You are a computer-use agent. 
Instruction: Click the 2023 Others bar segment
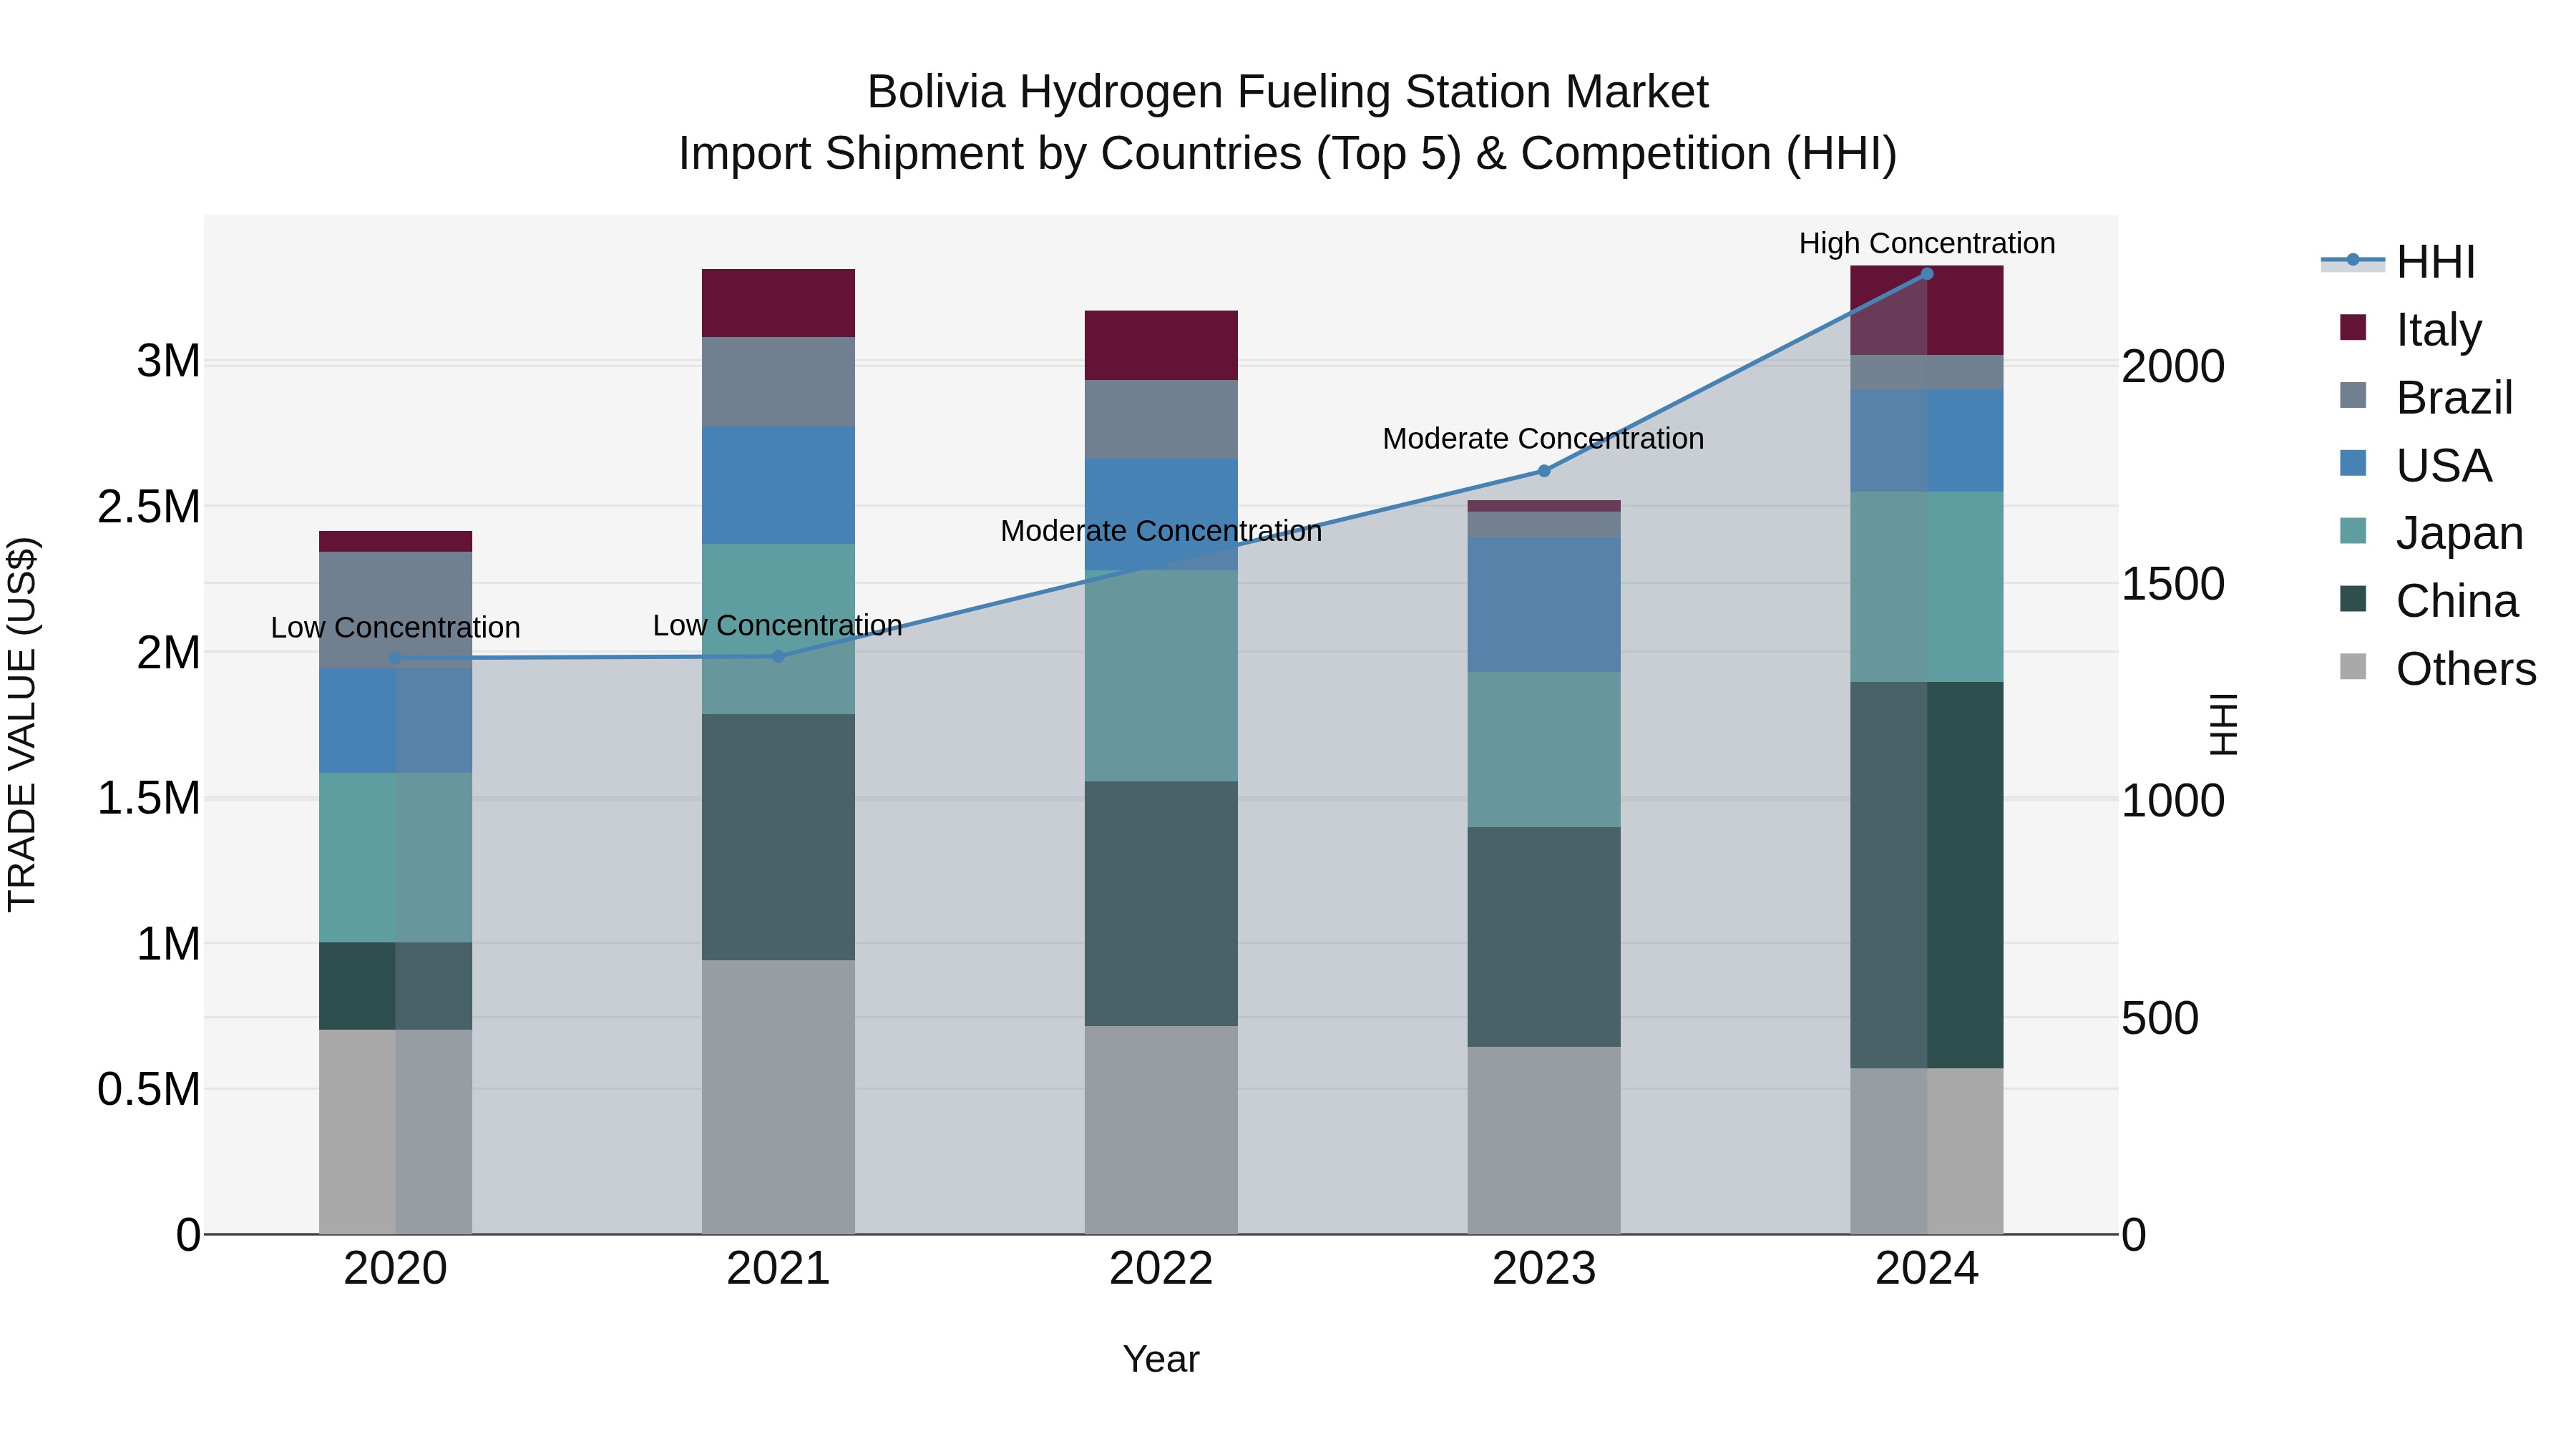point(1544,1140)
